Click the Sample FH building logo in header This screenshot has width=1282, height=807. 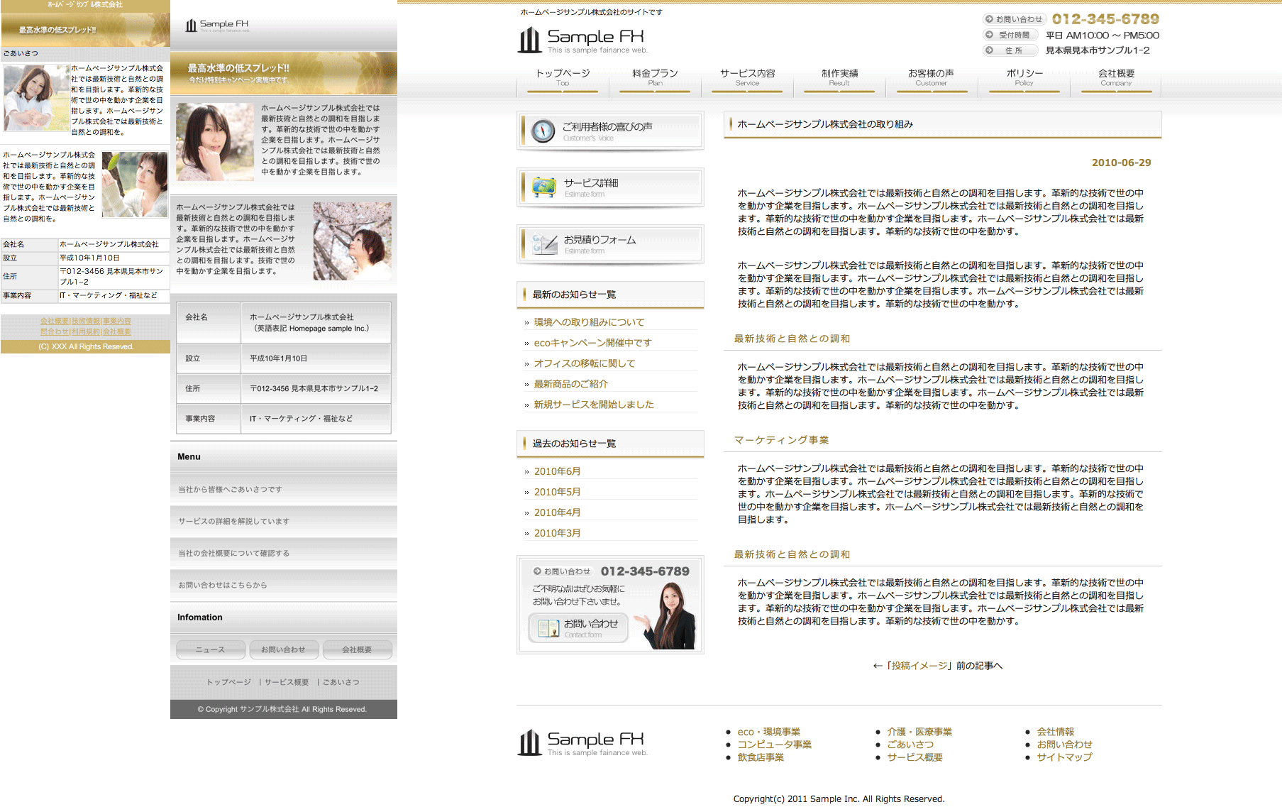coord(529,40)
